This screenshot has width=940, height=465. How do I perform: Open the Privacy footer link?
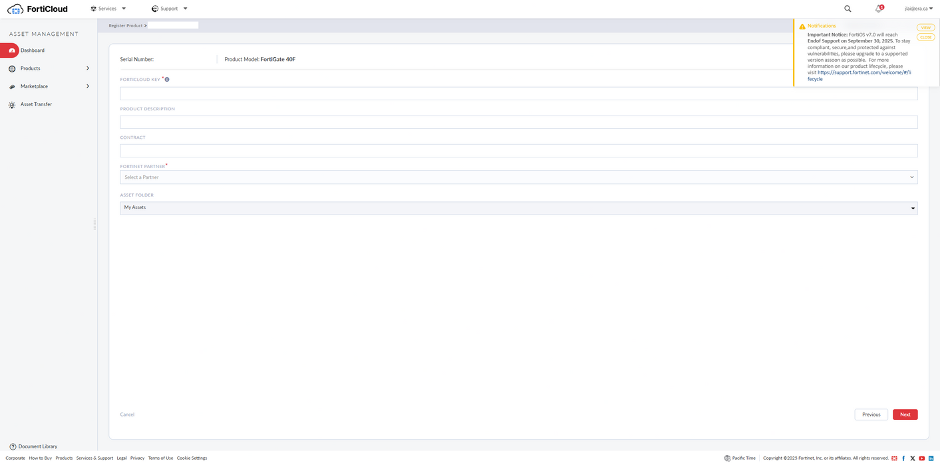[x=137, y=458]
